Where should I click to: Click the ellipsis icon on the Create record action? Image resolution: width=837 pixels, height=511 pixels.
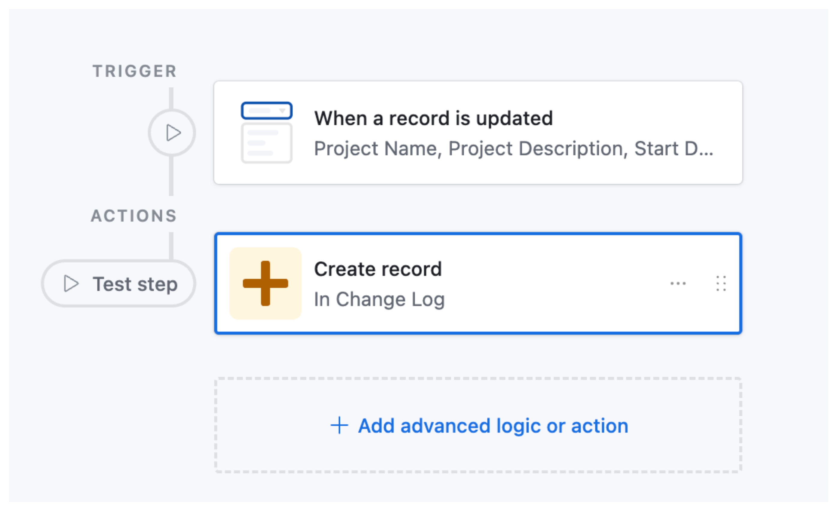pos(678,283)
